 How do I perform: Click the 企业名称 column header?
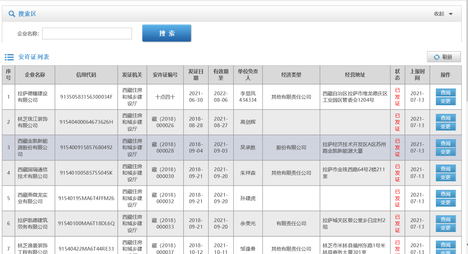[35, 75]
